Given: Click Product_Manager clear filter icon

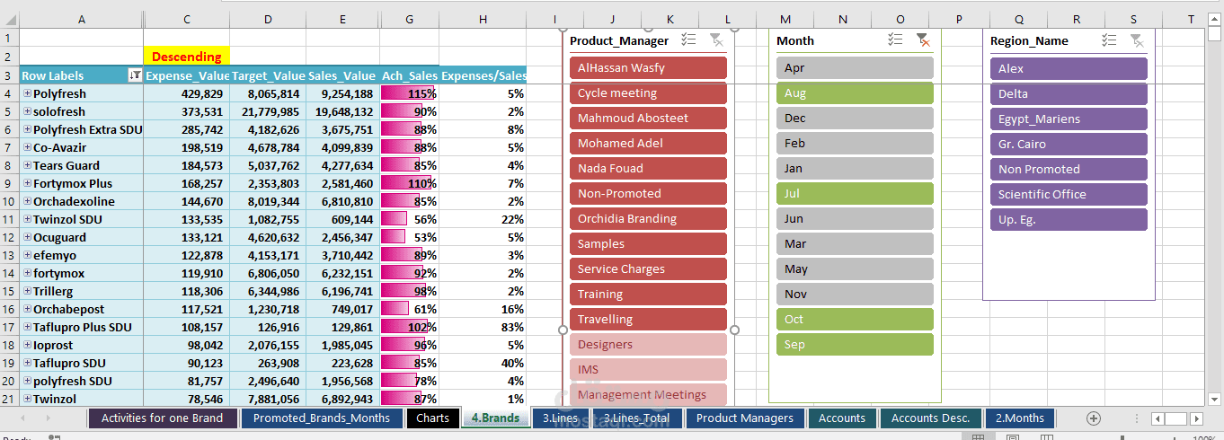Looking at the screenshot, I should pos(716,40).
